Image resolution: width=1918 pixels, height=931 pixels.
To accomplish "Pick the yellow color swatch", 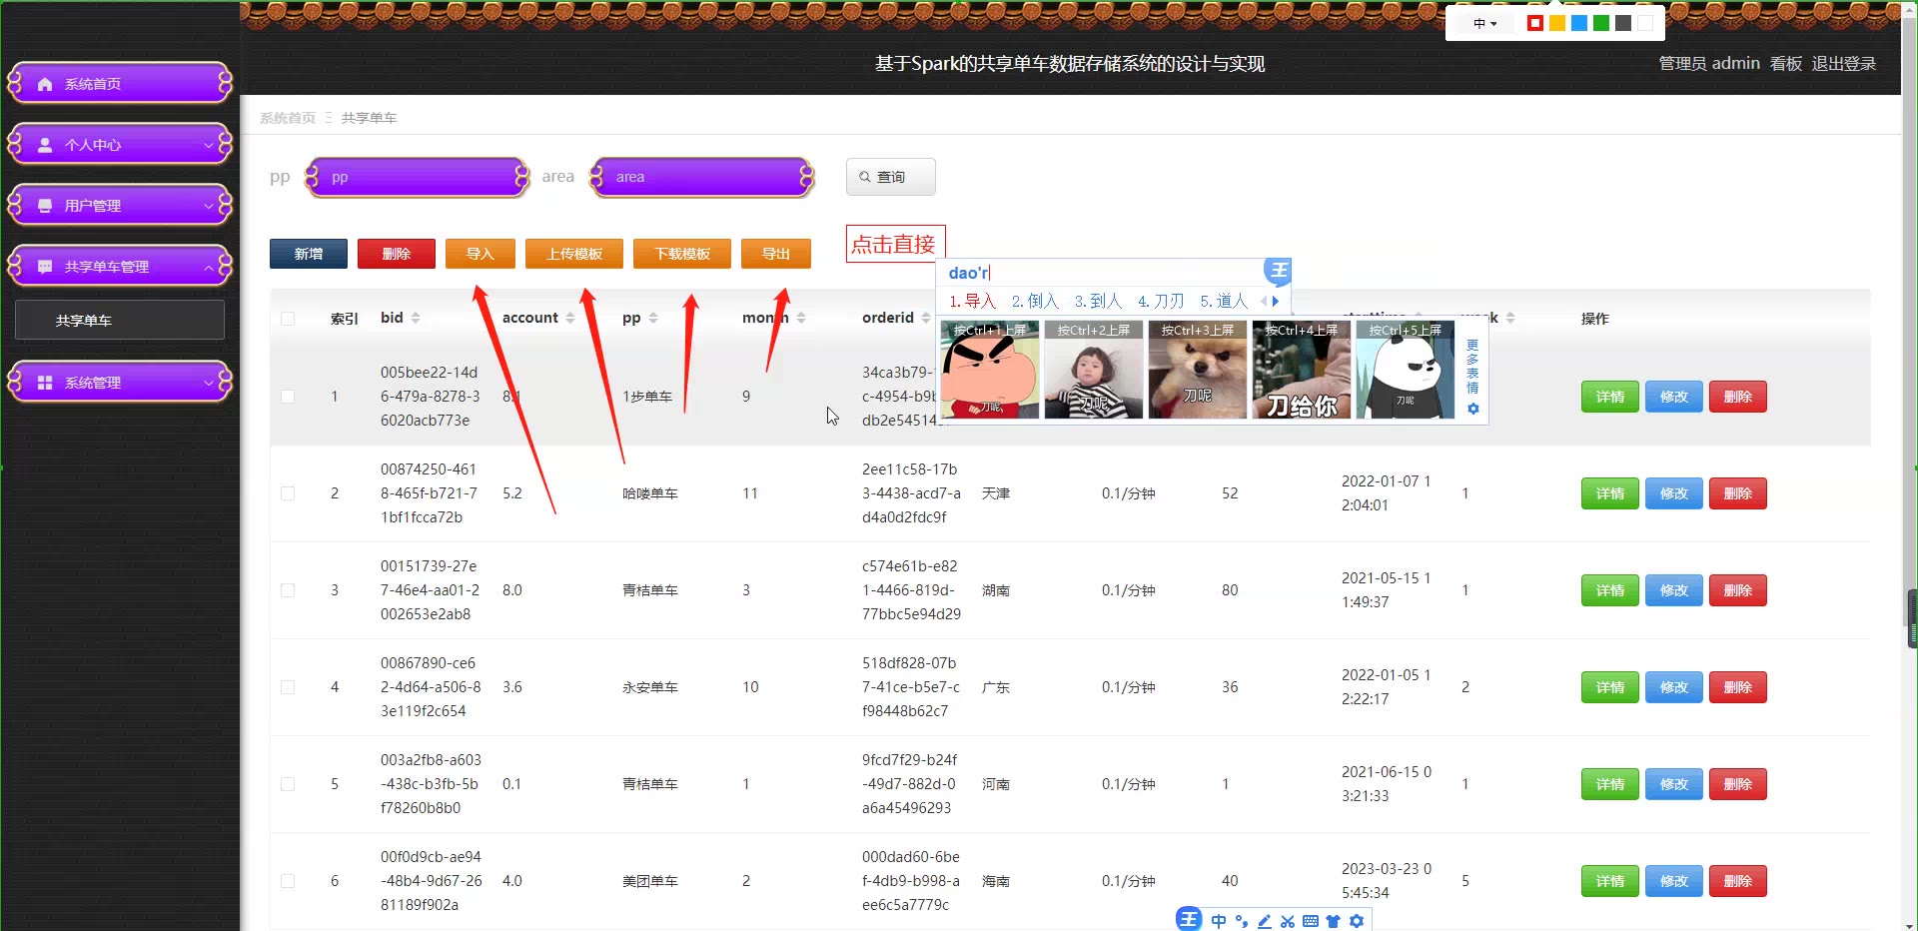I will (1556, 23).
